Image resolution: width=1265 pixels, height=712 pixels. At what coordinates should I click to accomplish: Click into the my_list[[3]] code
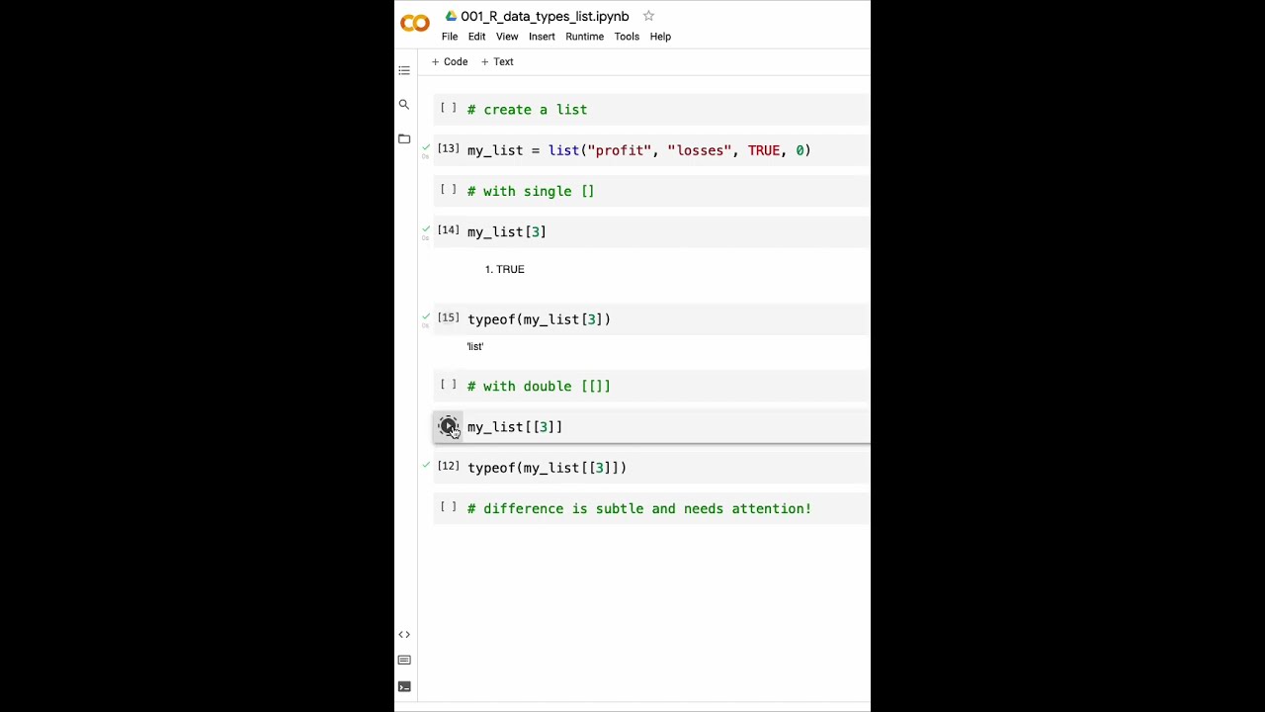515,427
